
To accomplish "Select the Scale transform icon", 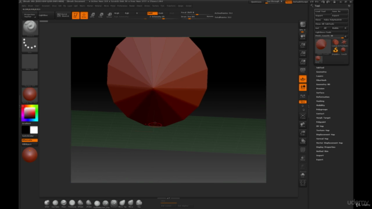I will [101, 16].
